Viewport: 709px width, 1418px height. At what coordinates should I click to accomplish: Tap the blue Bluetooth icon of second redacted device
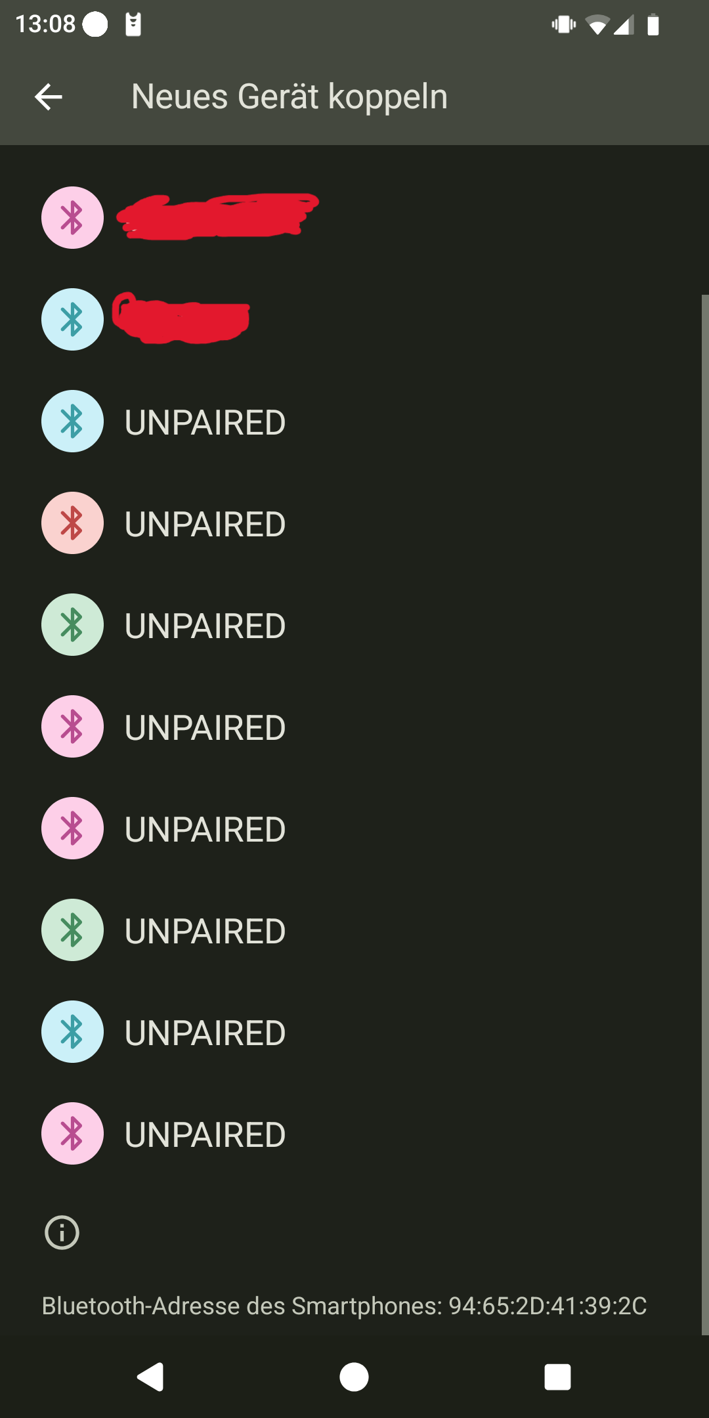tap(72, 320)
